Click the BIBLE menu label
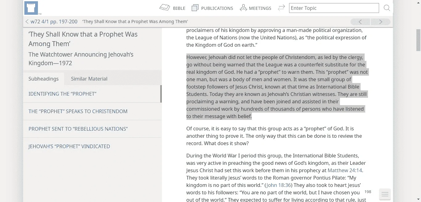This screenshot has width=421, height=202. coord(179,8)
